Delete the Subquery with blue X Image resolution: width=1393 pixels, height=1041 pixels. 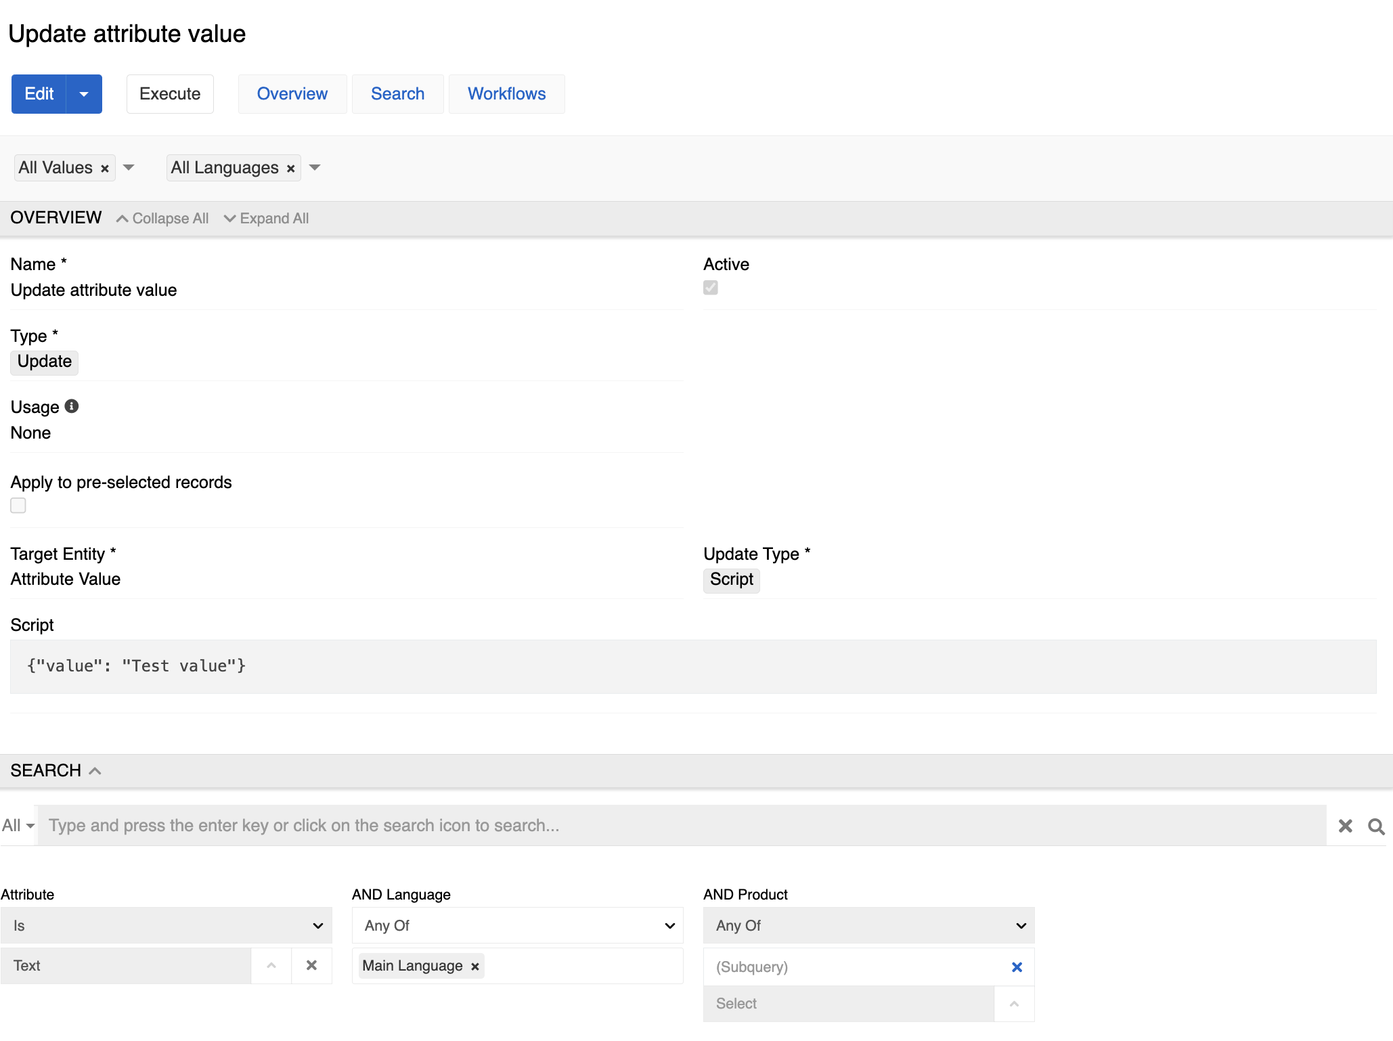click(x=1016, y=967)
